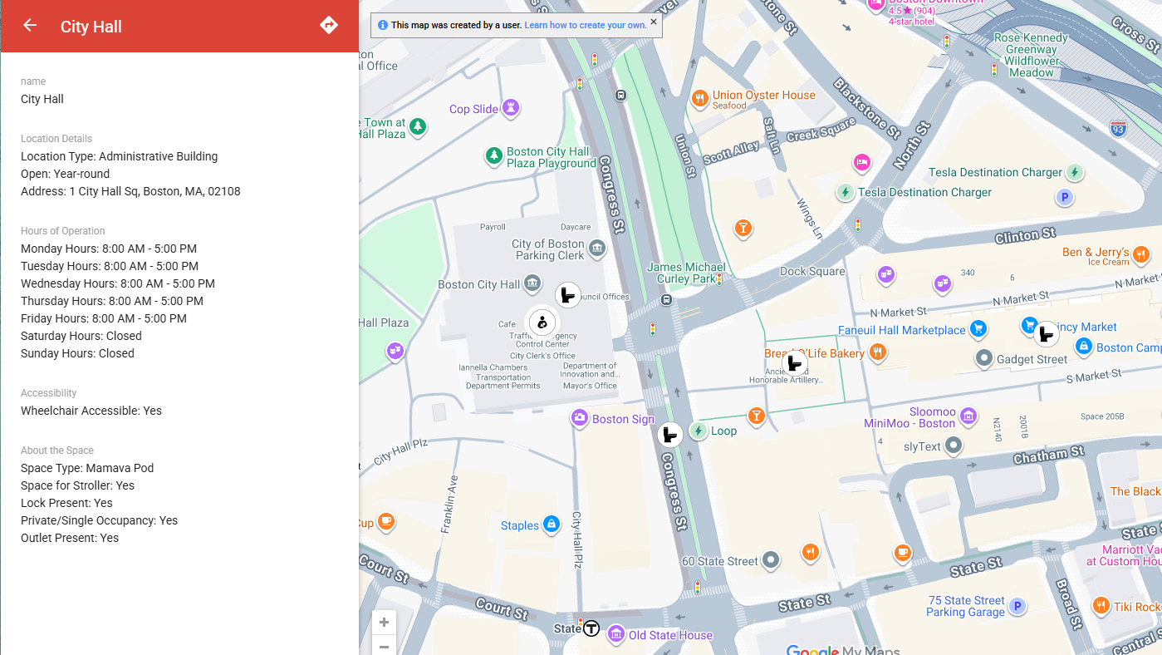Select the toilet marker near Council Offices
This screenshot has height=655, width=1162.
(x=568, y=294)
